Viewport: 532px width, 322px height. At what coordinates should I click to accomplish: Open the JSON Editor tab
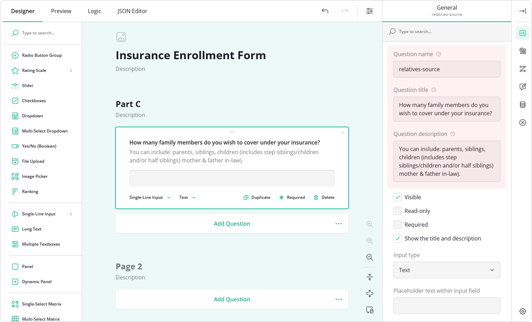click(132, 11)
